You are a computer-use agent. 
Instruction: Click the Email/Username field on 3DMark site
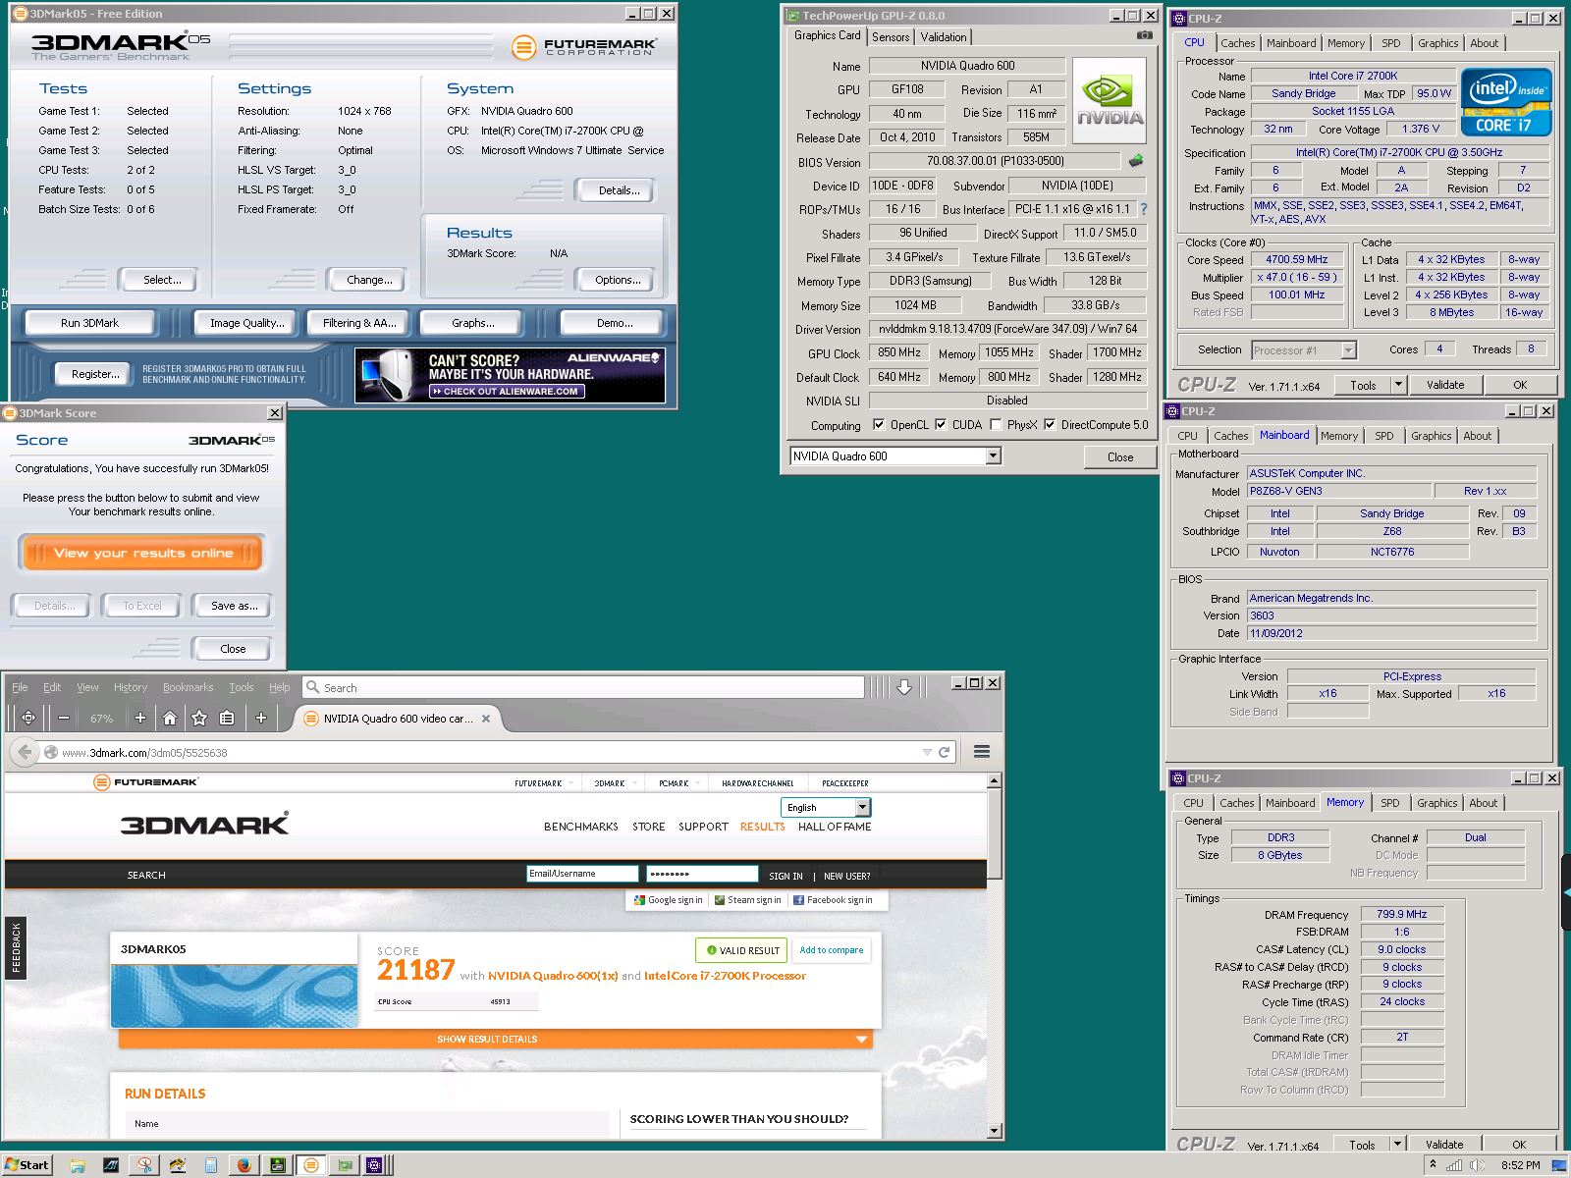coord(582,874)
